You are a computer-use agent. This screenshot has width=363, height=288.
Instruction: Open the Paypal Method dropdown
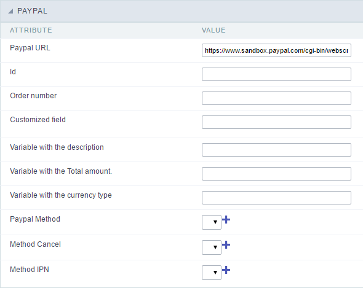coord(212,222)
